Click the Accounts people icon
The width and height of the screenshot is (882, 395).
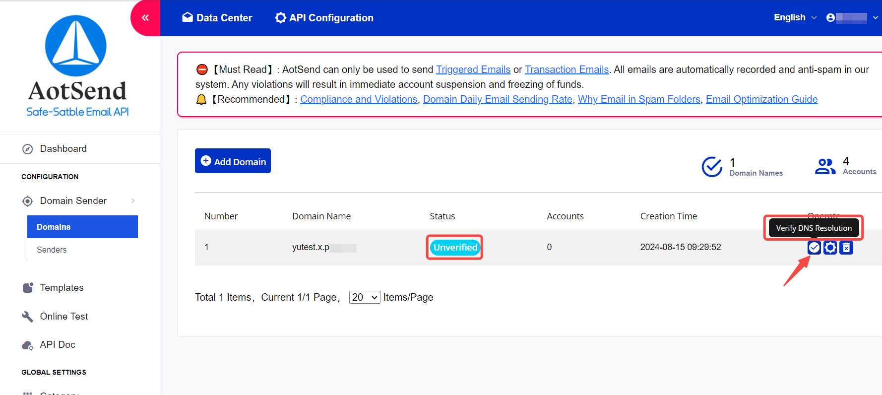(x=825, y=166)
